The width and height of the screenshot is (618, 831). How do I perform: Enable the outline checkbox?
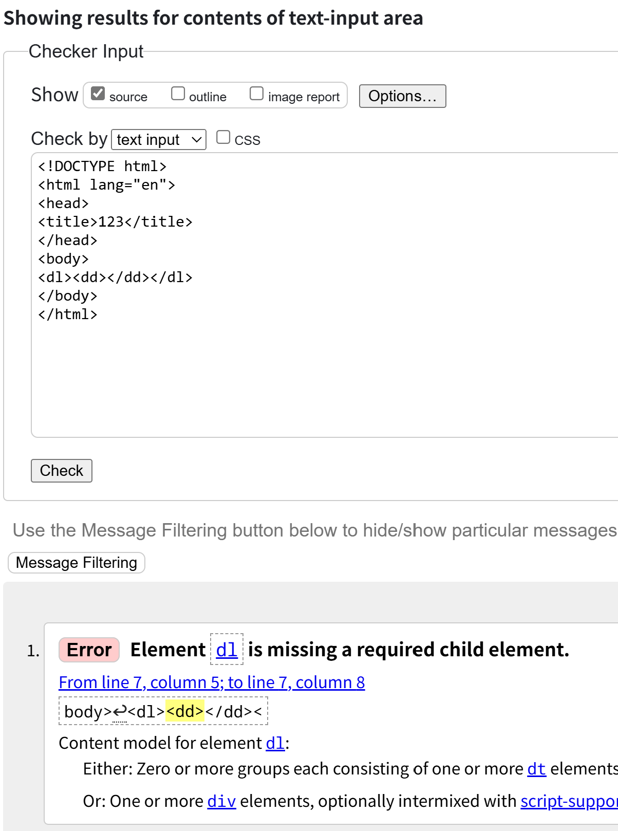point(178,94)
